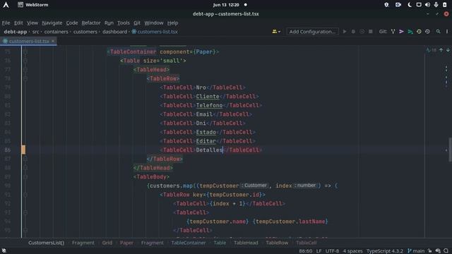Click TypeScript 4.3.2 status widget
This screenshot has height=254, width=452.
[384, 251]
